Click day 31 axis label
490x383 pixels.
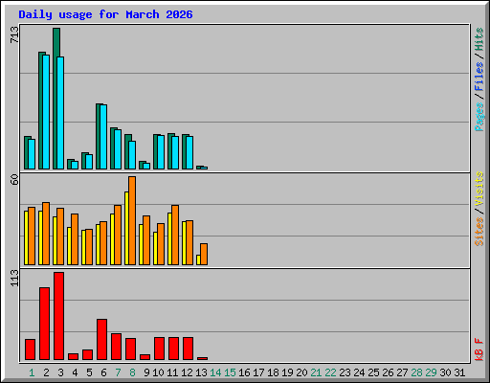tap(459, 372)
